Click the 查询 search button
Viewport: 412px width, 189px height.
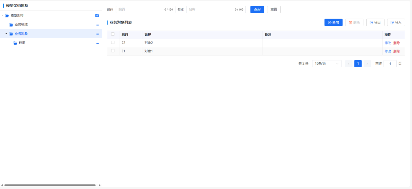pyautogui.click(x=257, y=10)
